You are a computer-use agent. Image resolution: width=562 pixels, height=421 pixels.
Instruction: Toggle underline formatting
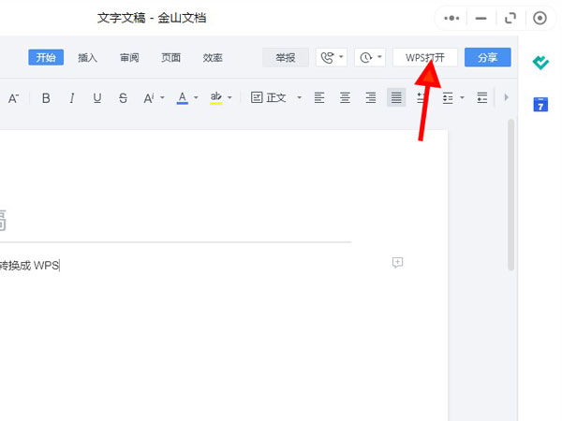tap(97, 98)
